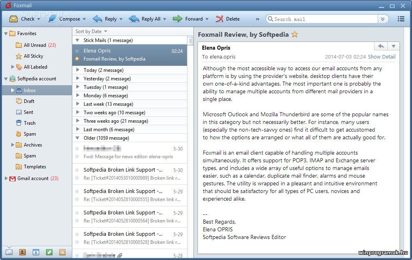Toggle favorite star next to Foxmail Review title
The image size is (412, 260).
pos(294,34)
